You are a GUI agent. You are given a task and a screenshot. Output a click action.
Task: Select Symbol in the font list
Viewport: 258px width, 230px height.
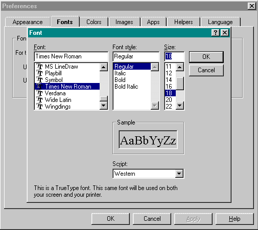click(67, 80)
